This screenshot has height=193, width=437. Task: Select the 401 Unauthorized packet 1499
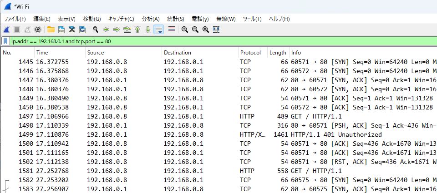click(219, 134)
